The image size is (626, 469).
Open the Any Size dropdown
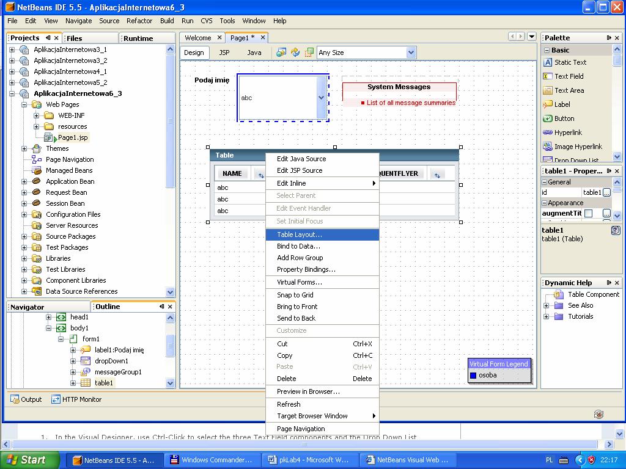pyautogui.click(x=411, y=53)
